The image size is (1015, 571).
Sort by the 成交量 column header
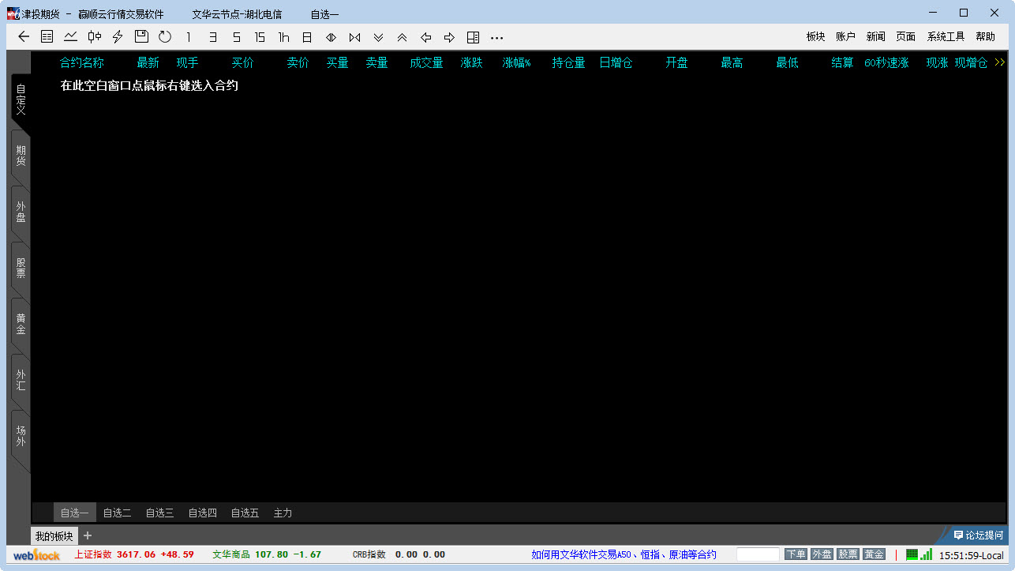(426, 62)
